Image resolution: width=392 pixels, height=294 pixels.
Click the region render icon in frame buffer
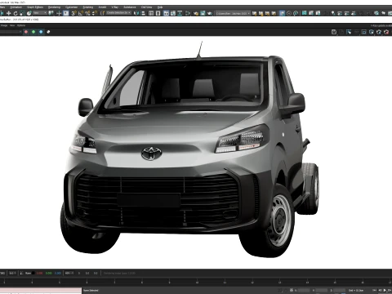[363, 32]
